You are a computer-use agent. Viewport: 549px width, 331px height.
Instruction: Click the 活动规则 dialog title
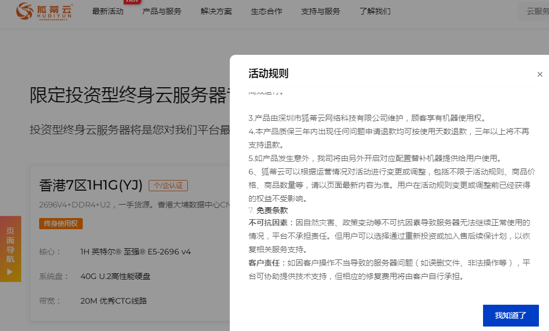tap(268, 74)
